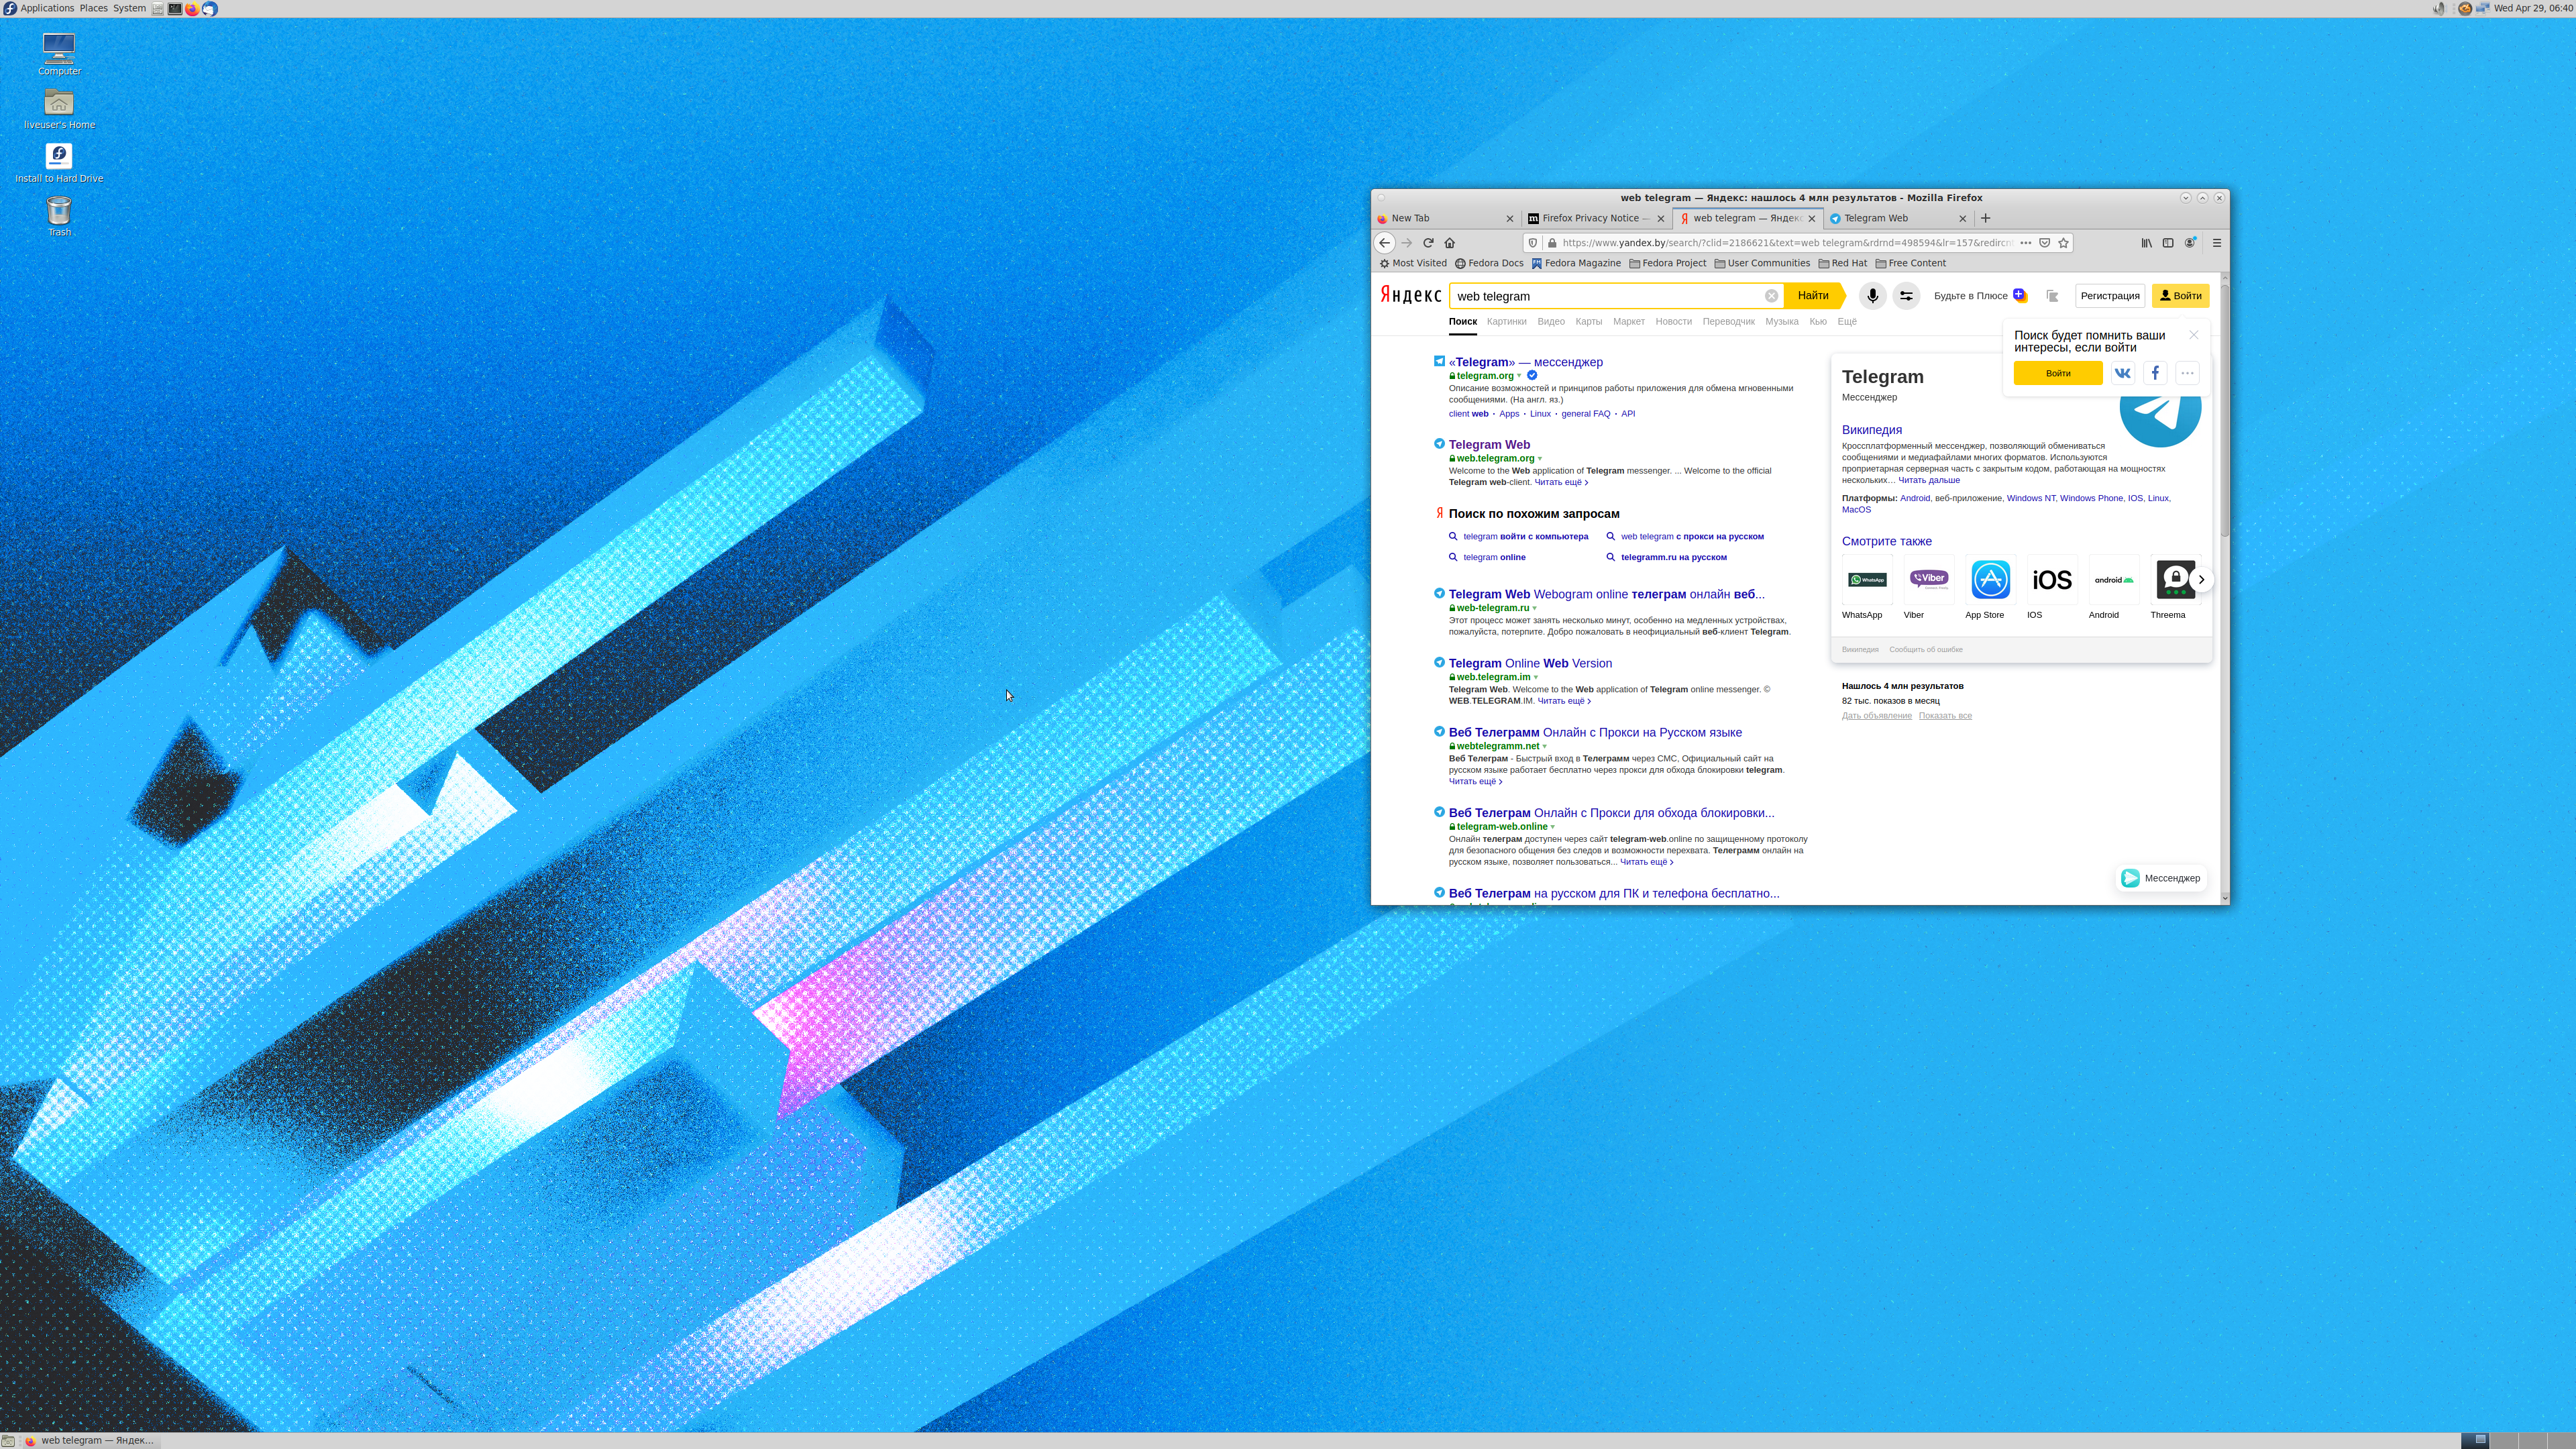The height and width of the screenshot is (1449, 2576).
Task: Open Yandex search settings sliders icon
Action: (1906, 296)
